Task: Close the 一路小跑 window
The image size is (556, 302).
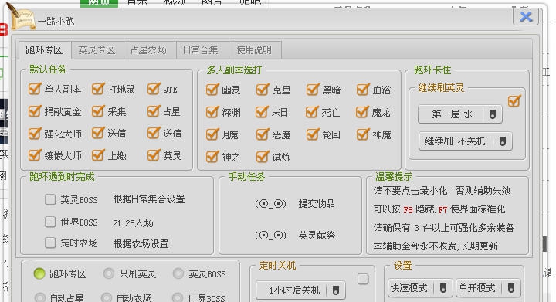Action: [x=526, y=16]
